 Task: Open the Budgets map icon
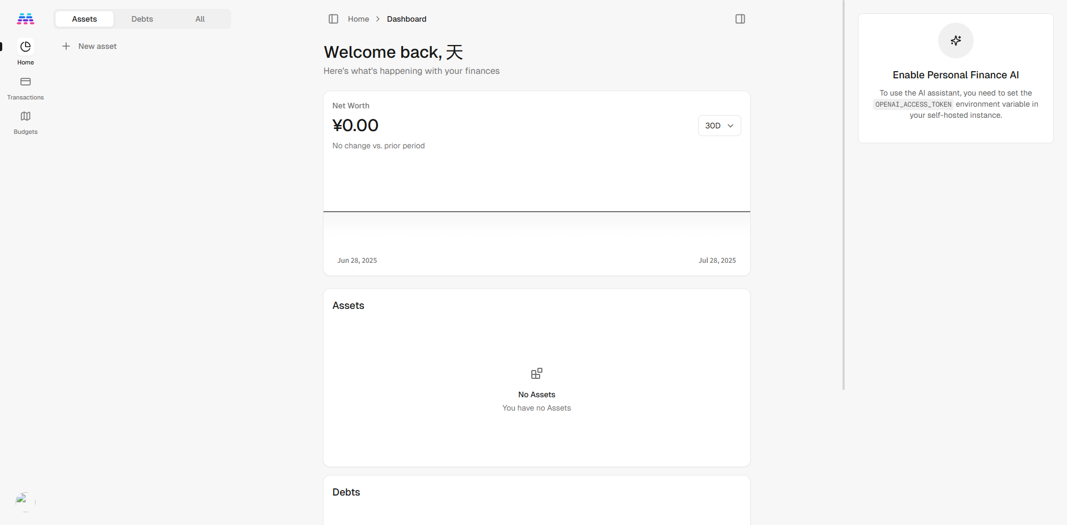click(x=26, y=116)
